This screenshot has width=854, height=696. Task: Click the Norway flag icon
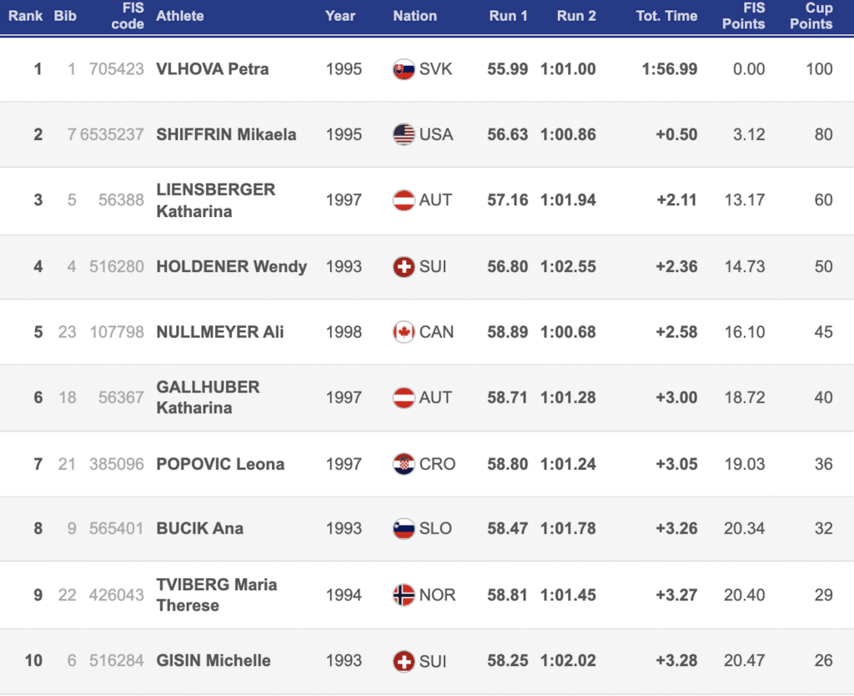pos(404,595)
